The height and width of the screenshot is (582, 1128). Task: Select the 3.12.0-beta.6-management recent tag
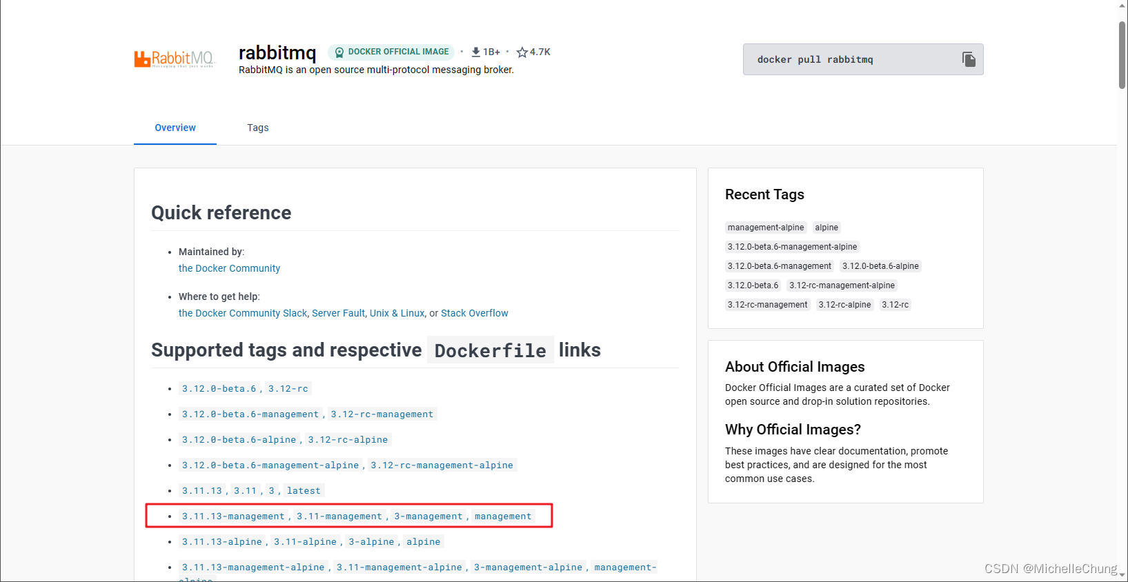(x=780, y=266)
